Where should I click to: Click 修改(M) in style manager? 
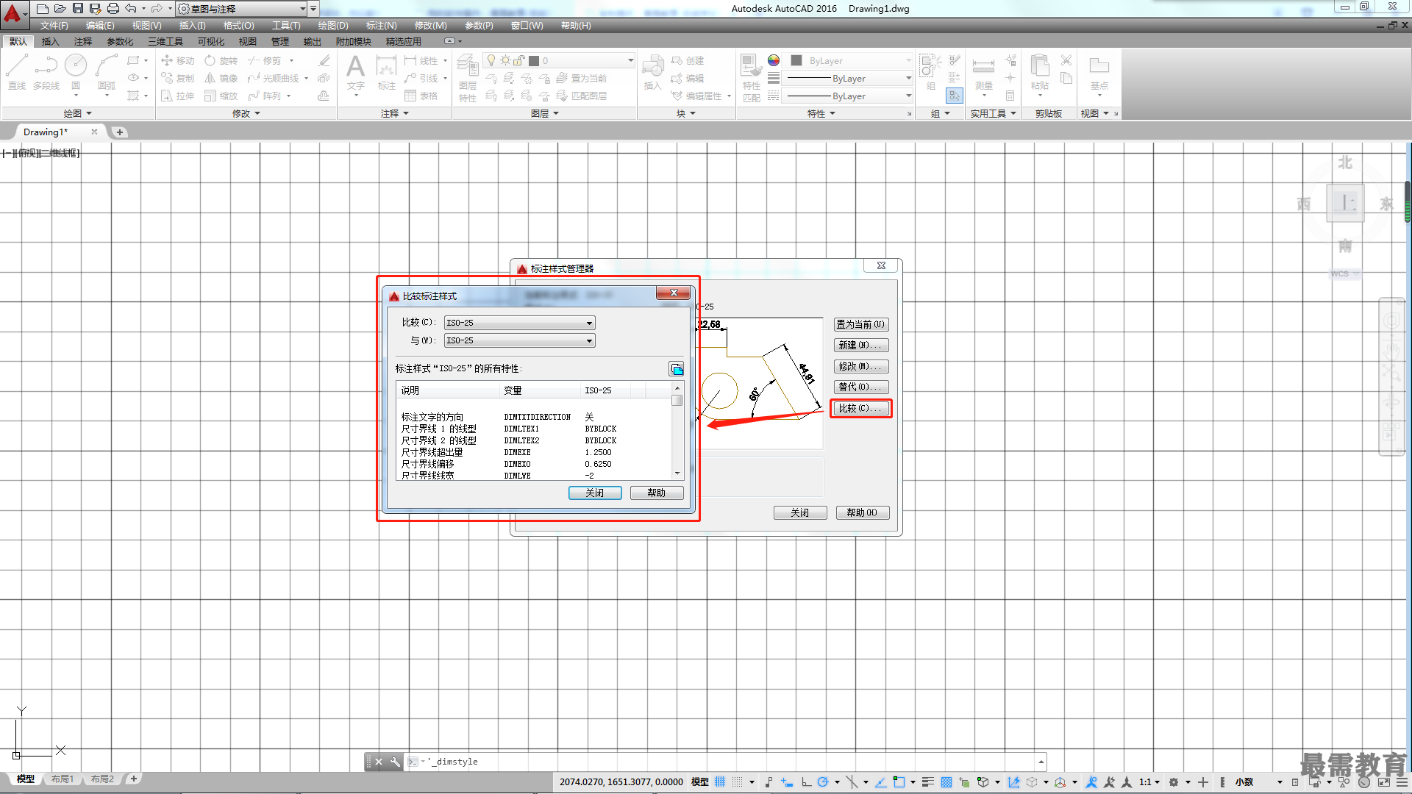pos(861,366)
